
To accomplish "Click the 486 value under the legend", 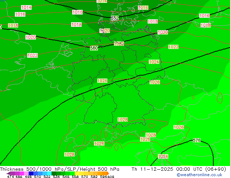I will [19, 177].
